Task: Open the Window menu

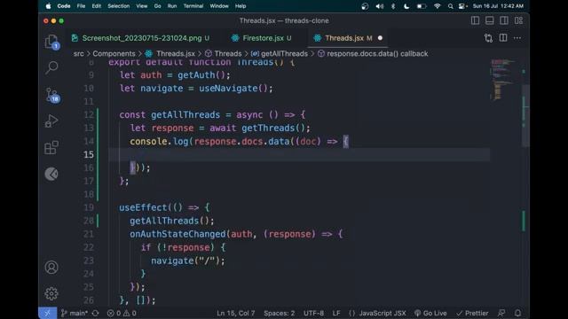Action: point(219,6)
